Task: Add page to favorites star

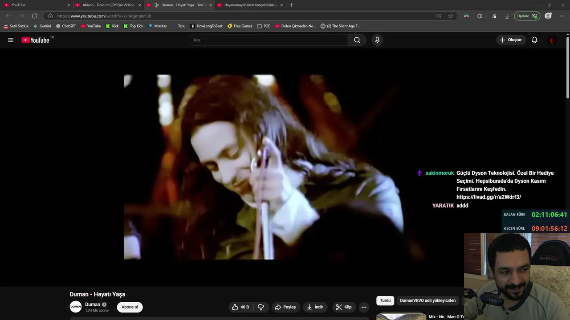Action: pos(451,16)
